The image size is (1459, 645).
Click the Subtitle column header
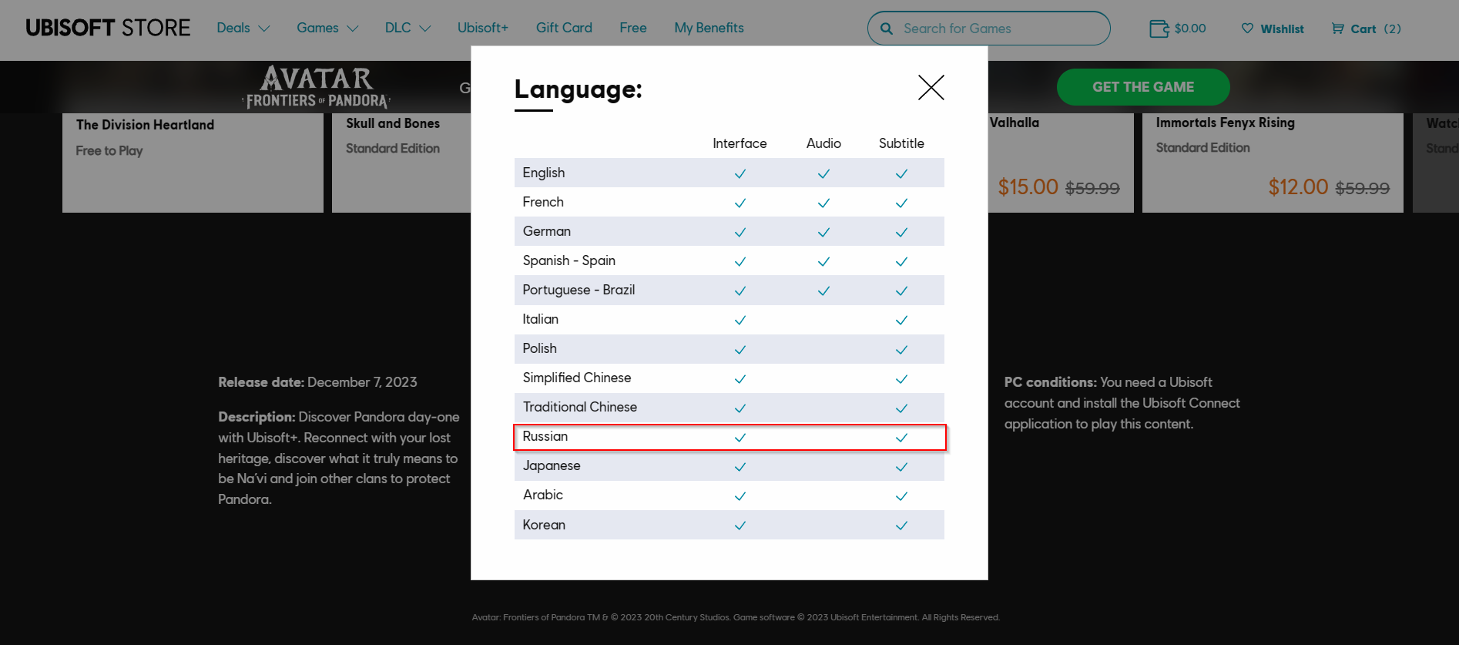tap(901, 143)
